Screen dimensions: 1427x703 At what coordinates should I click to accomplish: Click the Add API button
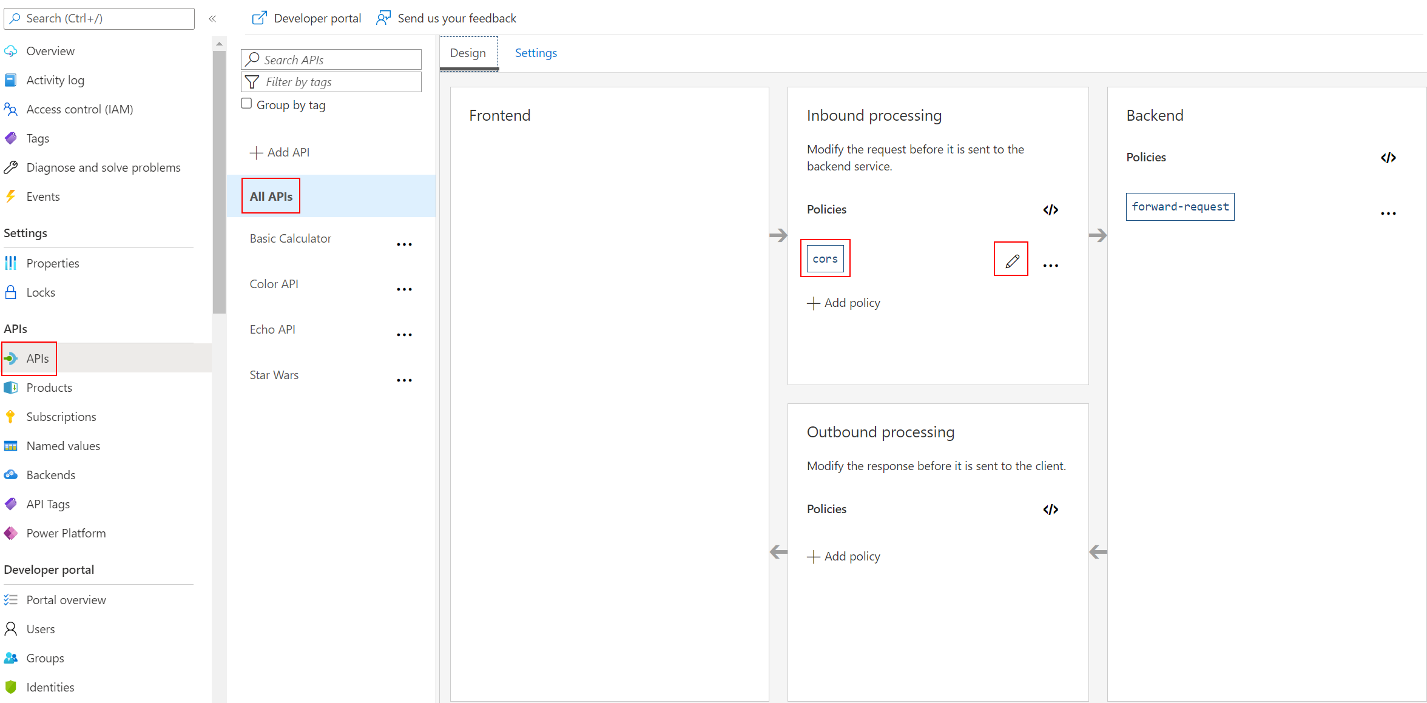point(280,152)
